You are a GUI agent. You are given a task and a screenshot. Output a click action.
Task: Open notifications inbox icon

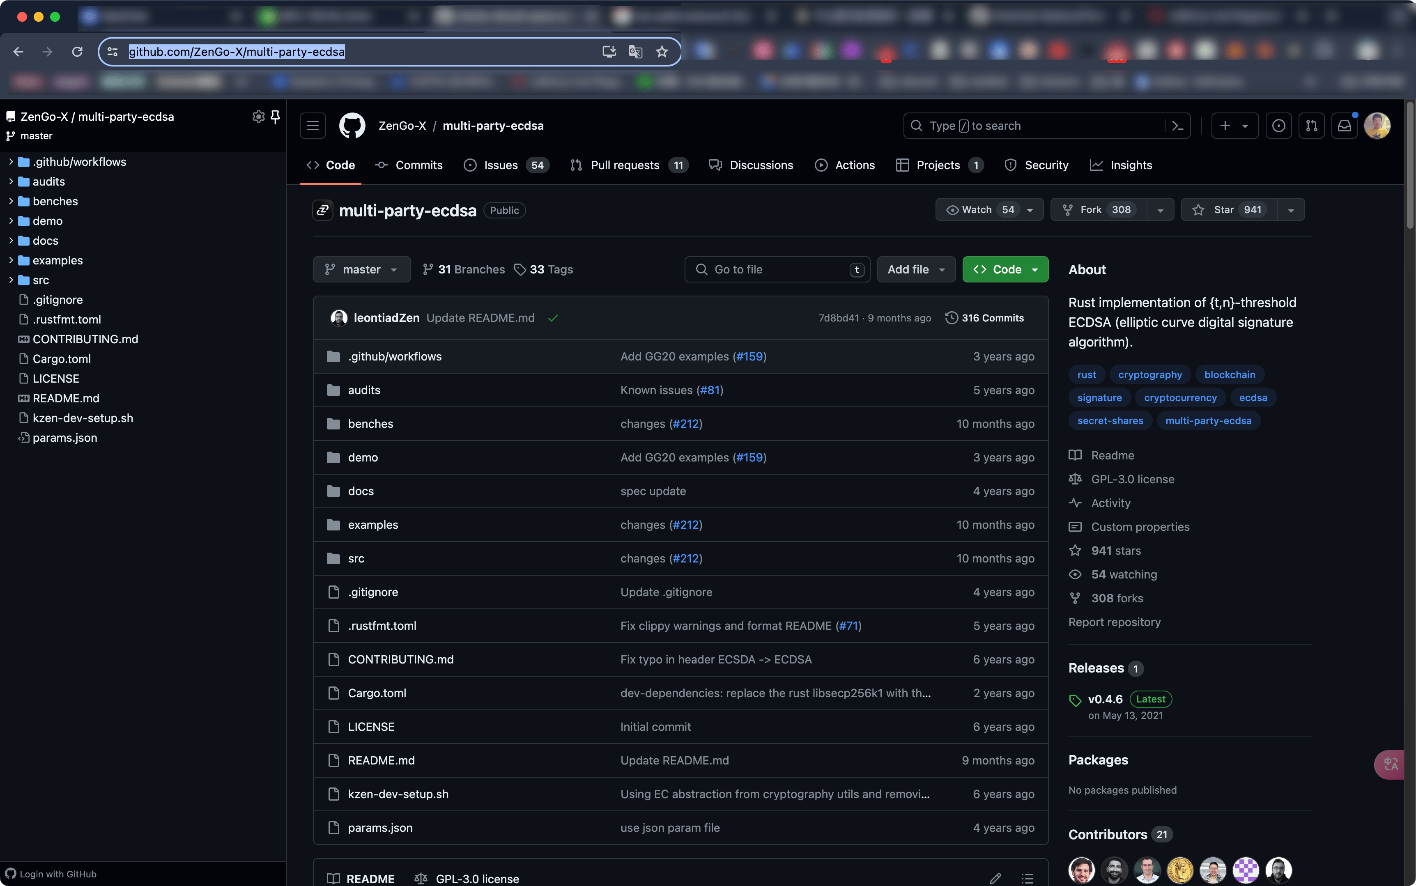pyautogui.click(x=1345, y=125)
